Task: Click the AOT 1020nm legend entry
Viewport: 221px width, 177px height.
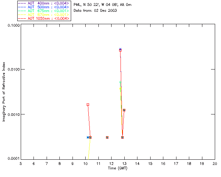Action: click(x=44, y=18)
